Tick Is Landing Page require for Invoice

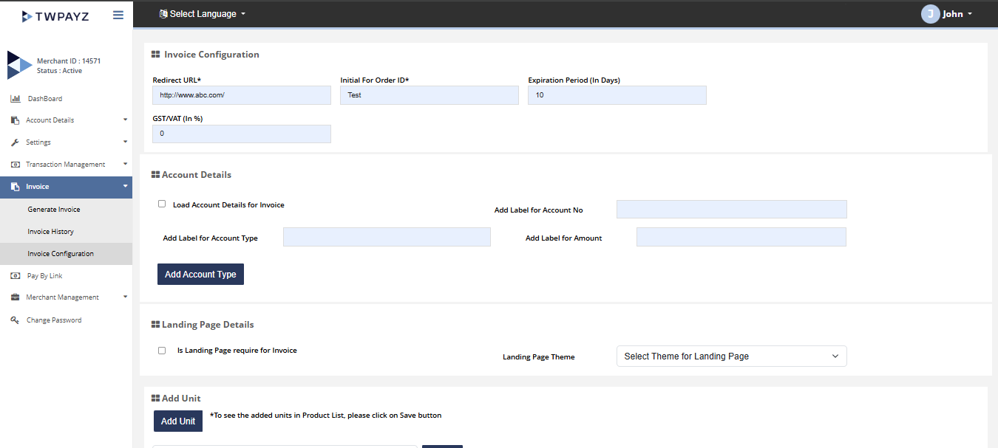(x=162, y=351)
